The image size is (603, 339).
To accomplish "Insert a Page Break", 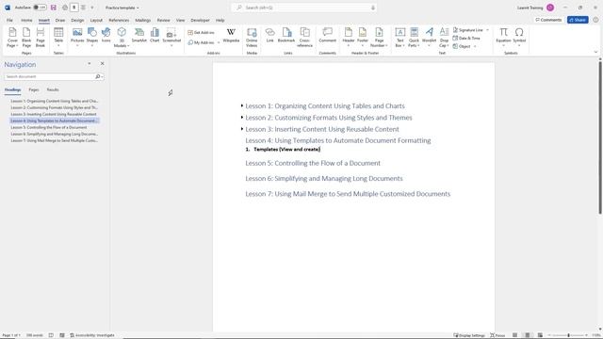I will pyautogui.click(x=41, y=38).
